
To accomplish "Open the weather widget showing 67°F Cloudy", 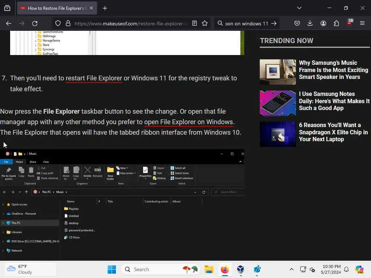I will [30, 269].
